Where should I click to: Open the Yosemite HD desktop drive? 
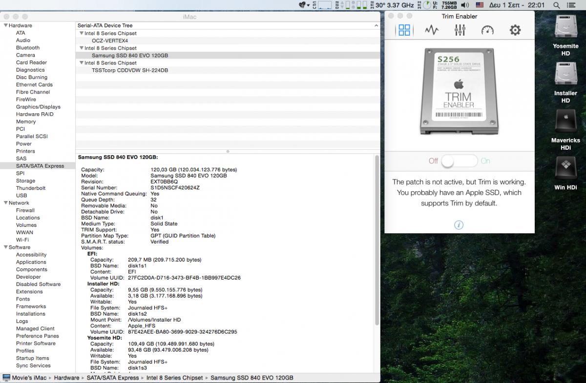(566, 35)
